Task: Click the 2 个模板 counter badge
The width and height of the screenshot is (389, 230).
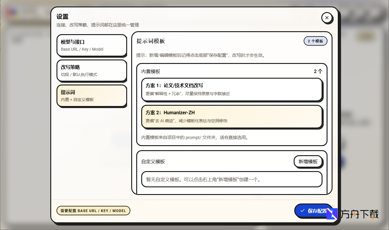Action: tap(315, 41)
